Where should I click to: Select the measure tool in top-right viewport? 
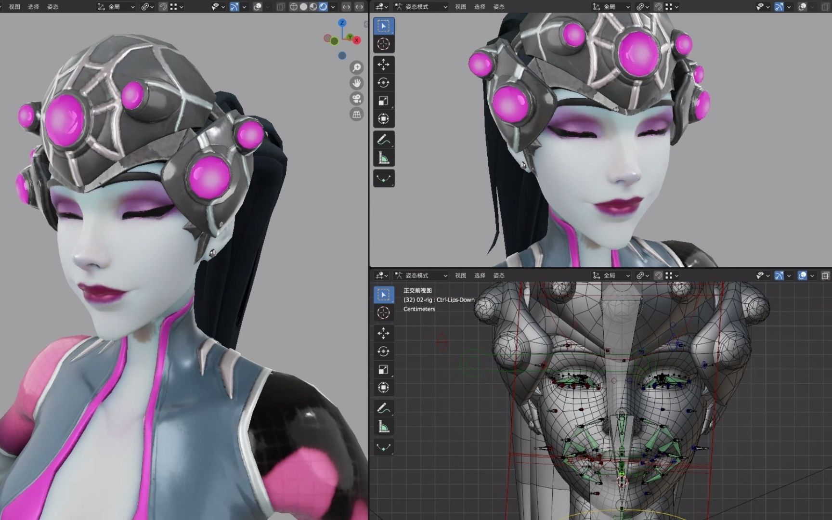pos(384,158)
